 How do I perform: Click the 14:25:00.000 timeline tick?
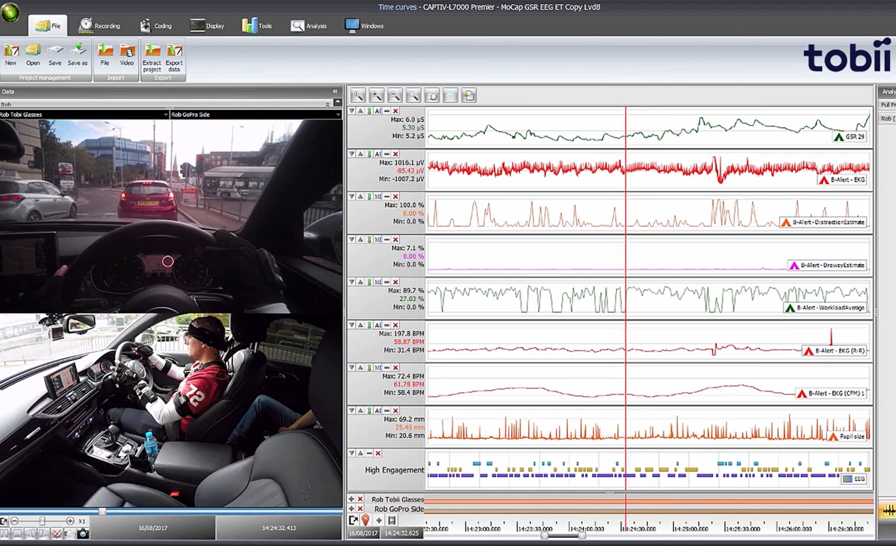click(x=691, y=529)
